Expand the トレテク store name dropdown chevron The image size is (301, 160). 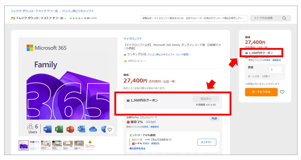65,18
